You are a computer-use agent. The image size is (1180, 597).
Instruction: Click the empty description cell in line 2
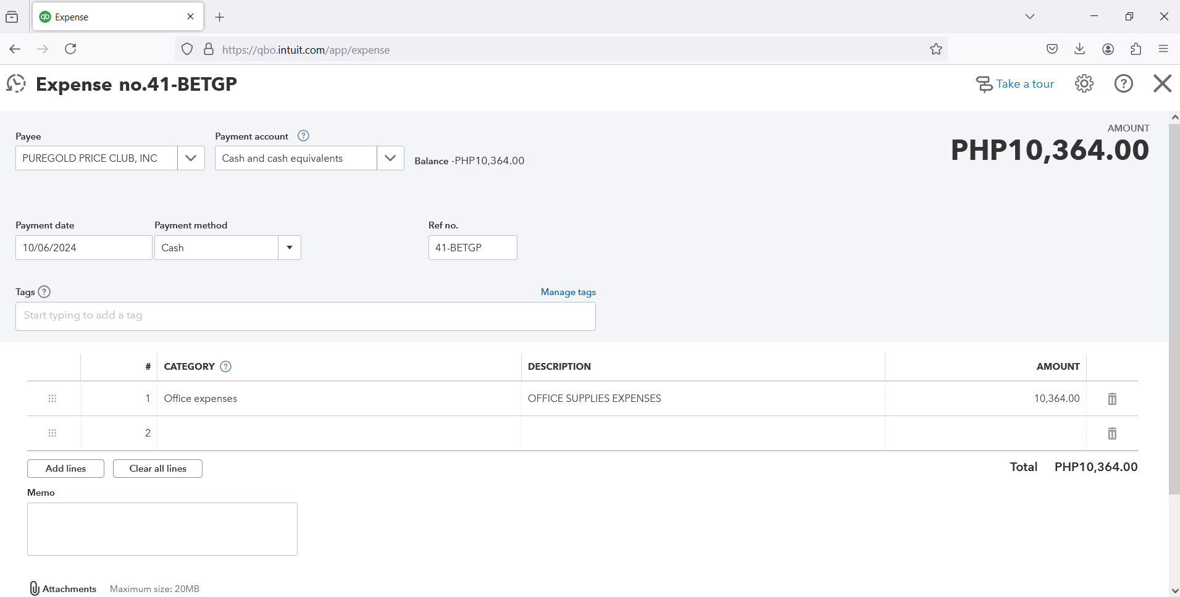(703, 433)
